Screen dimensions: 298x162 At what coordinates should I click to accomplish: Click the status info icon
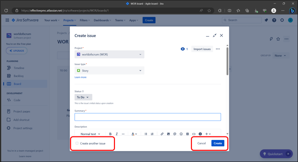click(x=83, y=91)
